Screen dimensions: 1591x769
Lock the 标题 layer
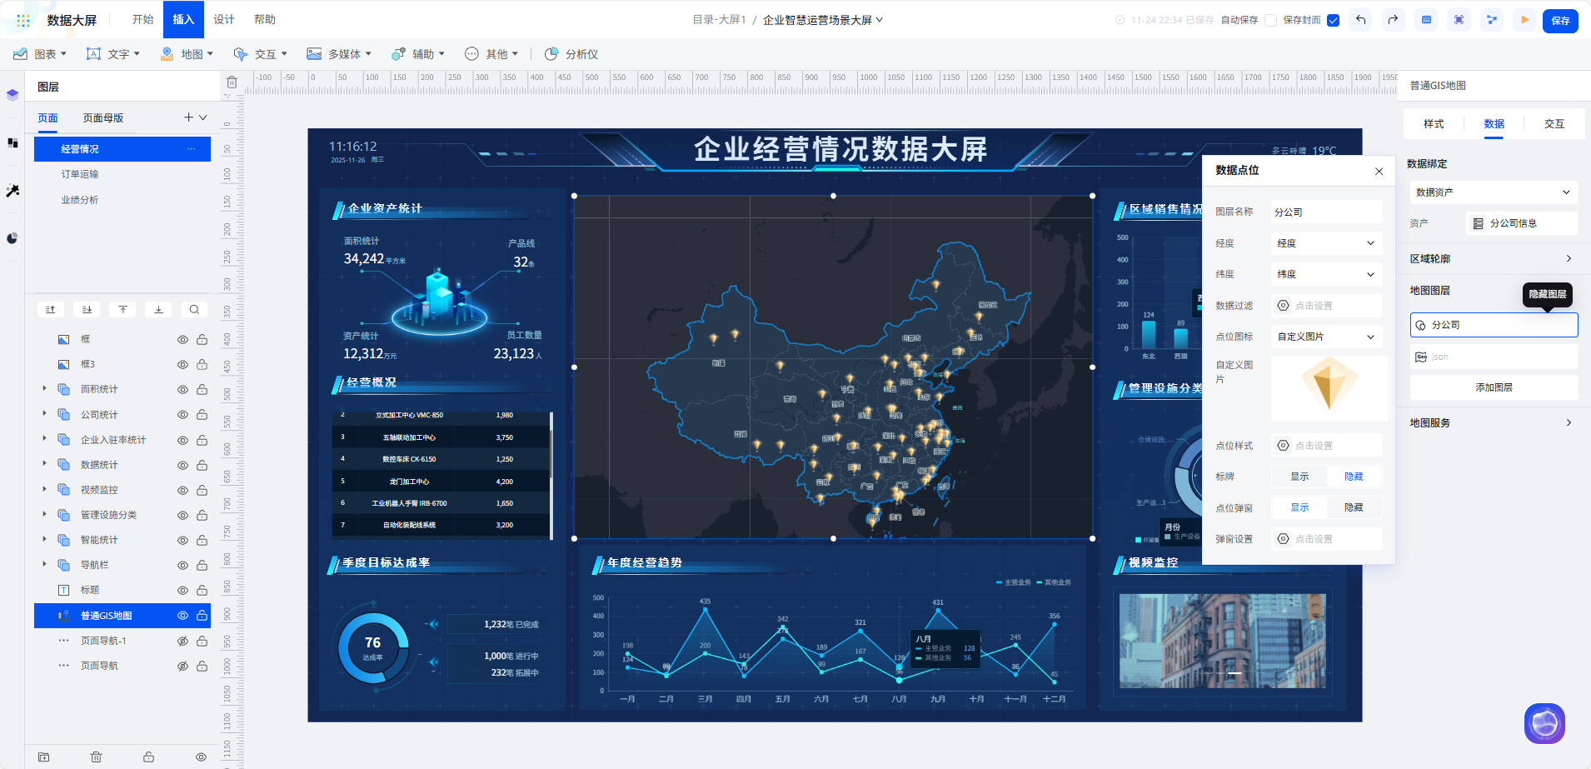[x=202, y=591]
